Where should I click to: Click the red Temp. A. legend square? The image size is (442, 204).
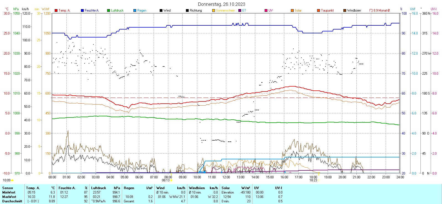(x=56, y=10)
